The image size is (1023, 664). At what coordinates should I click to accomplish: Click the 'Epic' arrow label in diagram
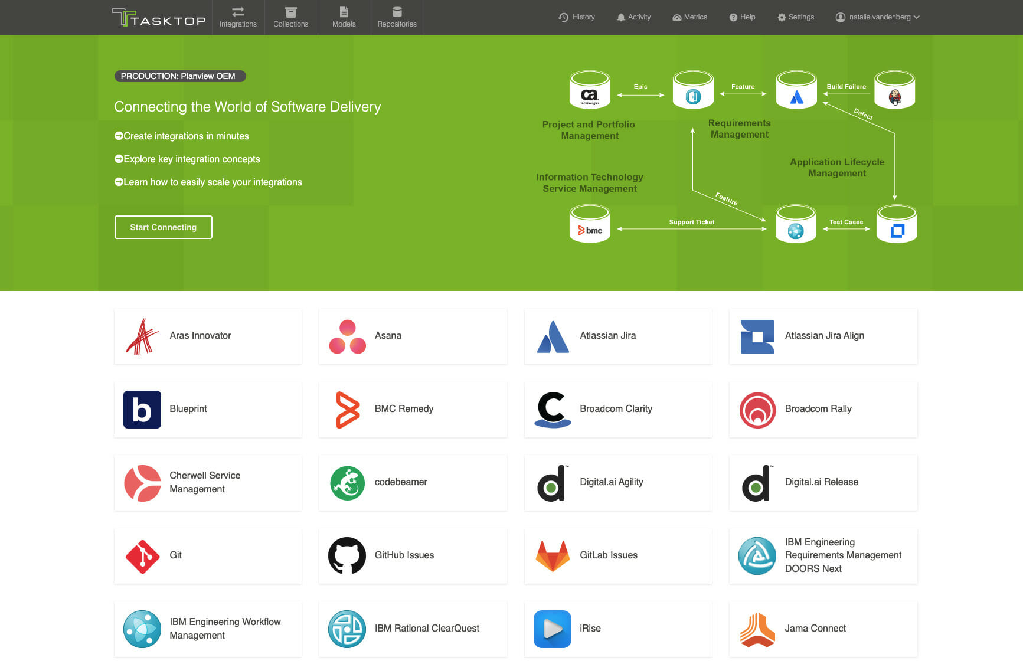(x=640, y=86)
